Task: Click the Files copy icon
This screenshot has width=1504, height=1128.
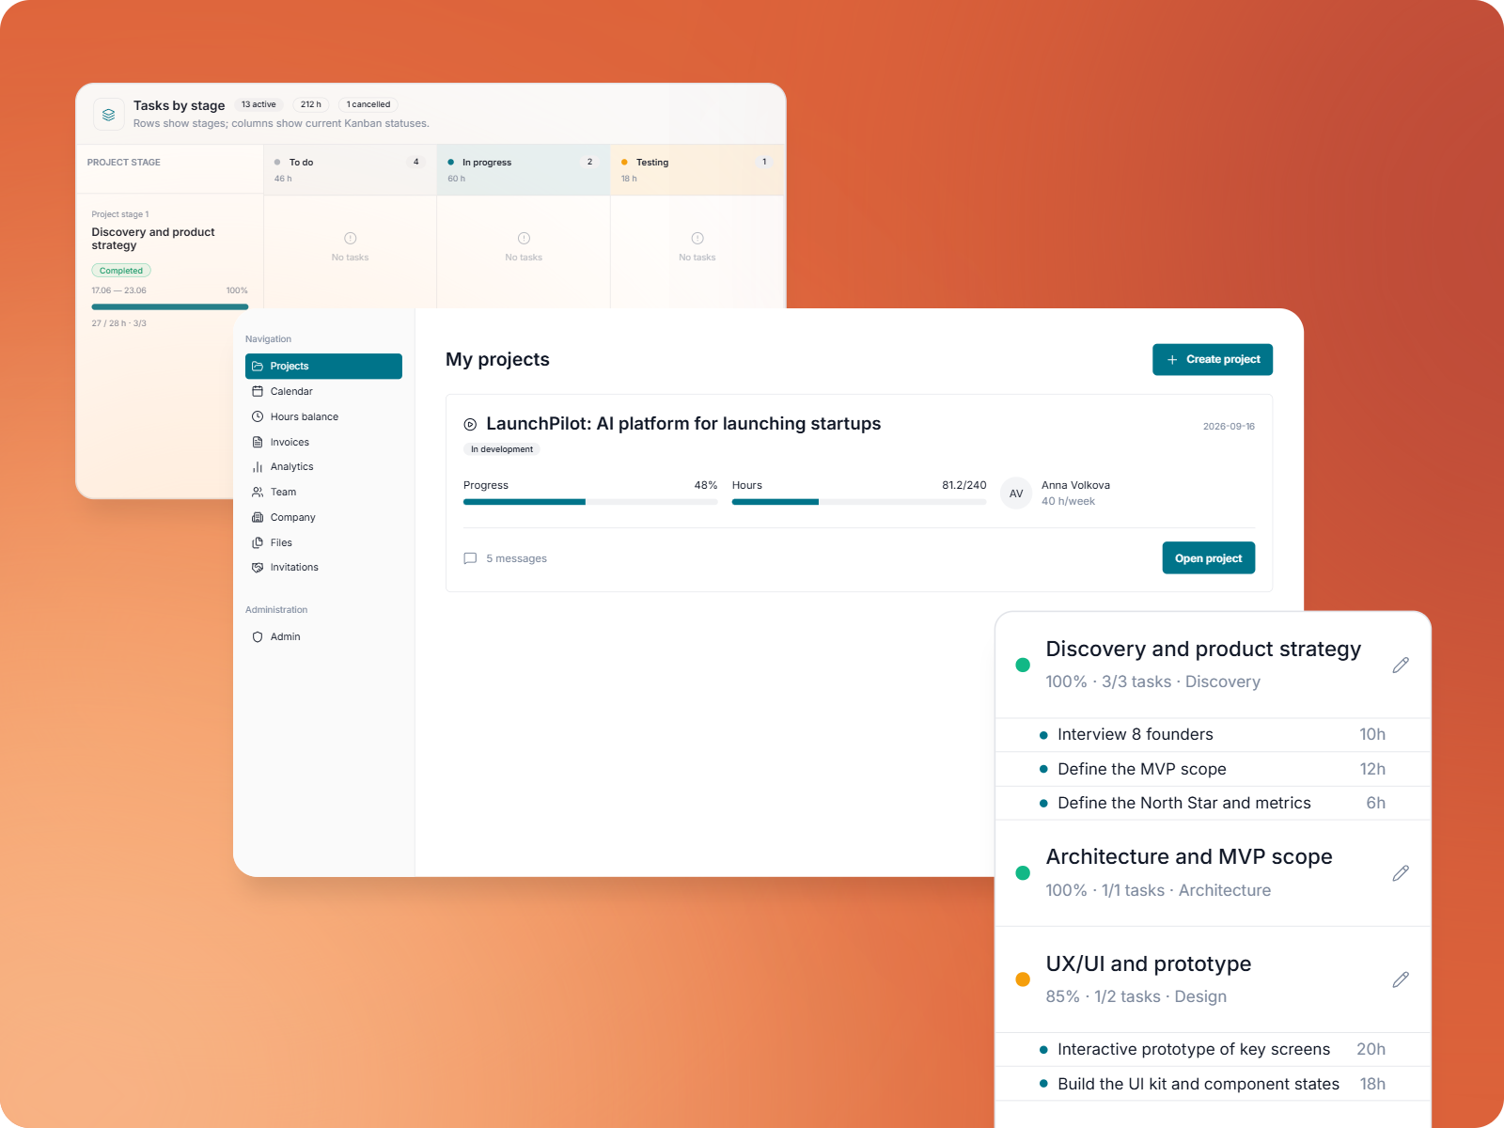Action: pos(258,542)
